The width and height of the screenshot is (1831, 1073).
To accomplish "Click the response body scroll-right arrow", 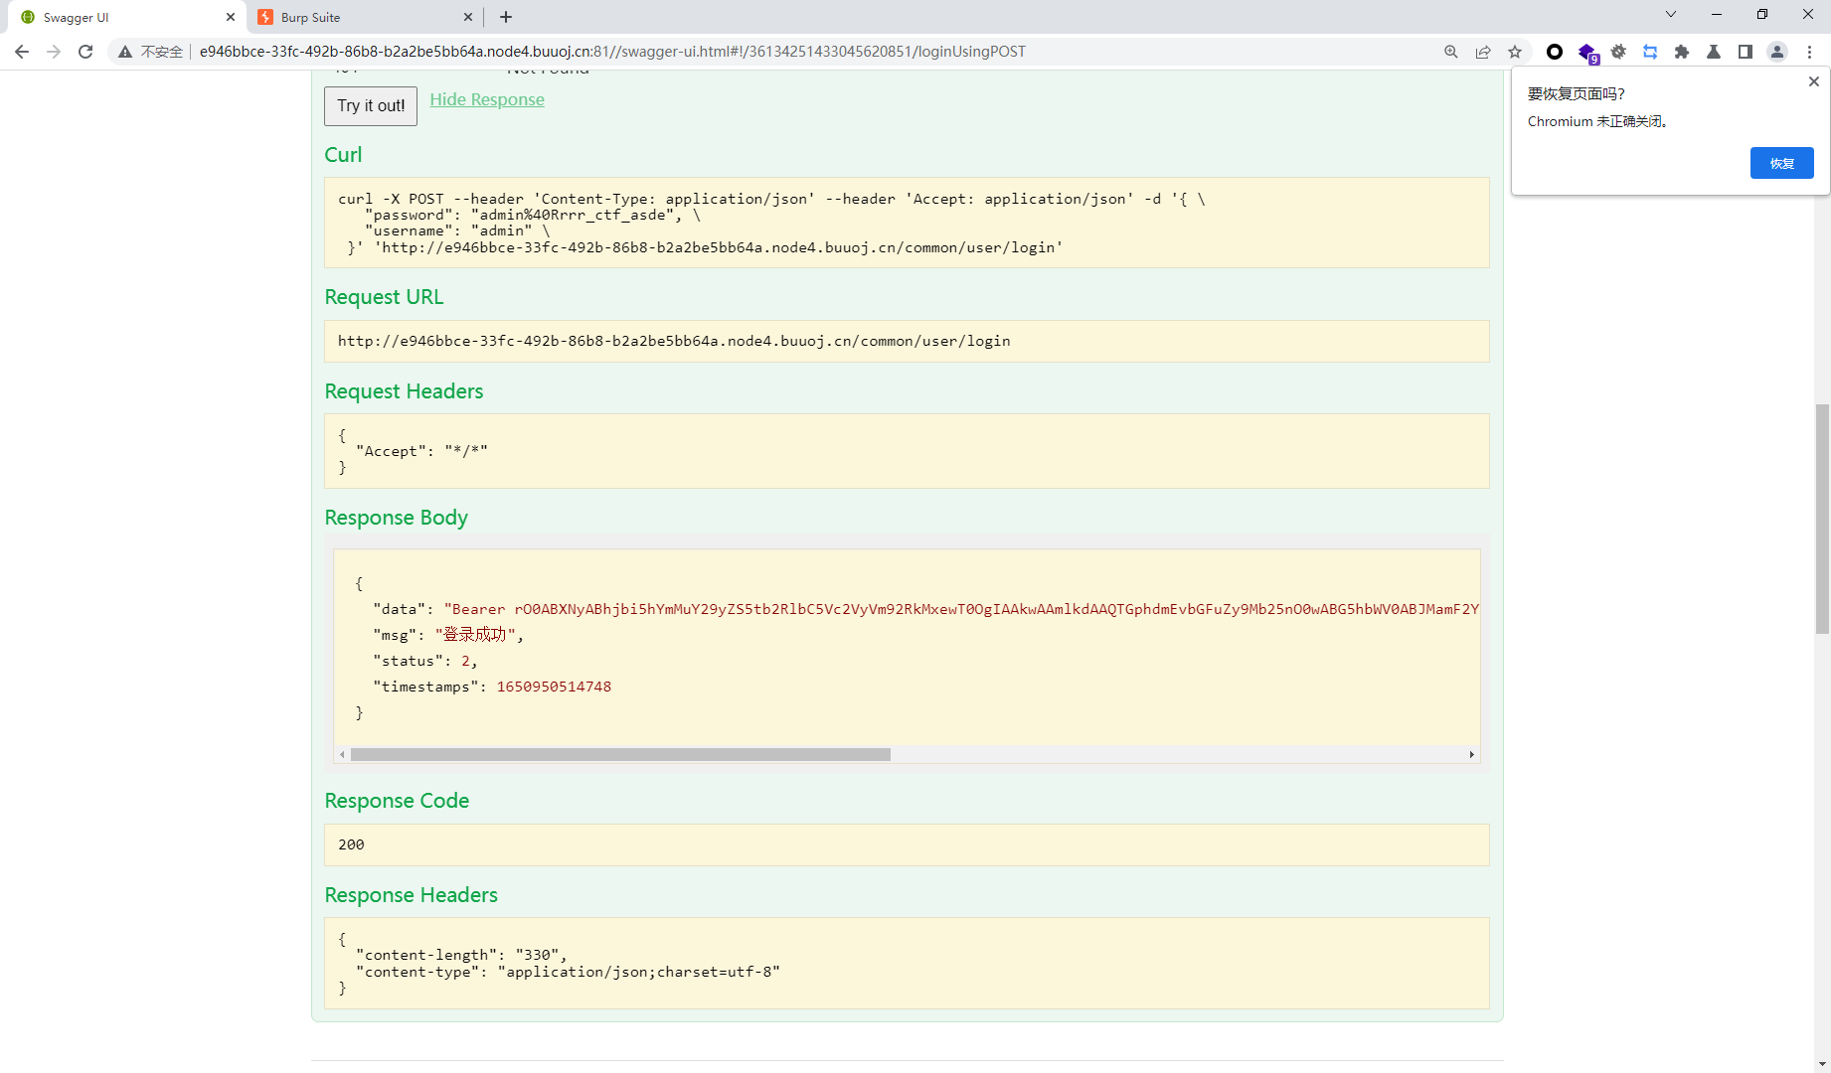I will tap(1472, 754).
